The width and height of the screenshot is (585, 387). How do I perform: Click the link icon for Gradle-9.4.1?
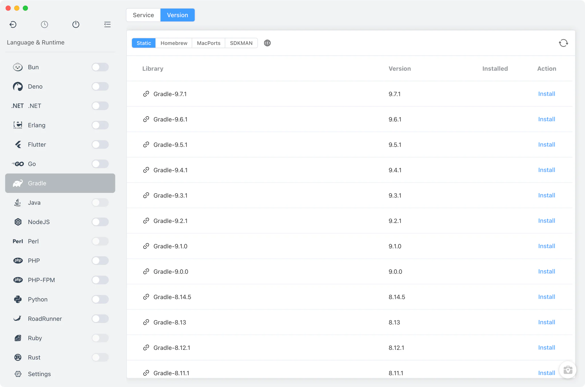coord(146,170)
